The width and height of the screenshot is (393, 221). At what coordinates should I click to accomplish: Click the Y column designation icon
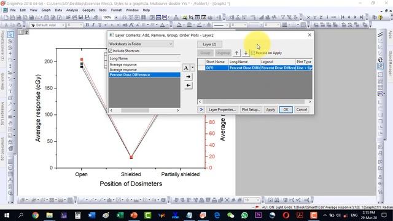coord(315,17)
